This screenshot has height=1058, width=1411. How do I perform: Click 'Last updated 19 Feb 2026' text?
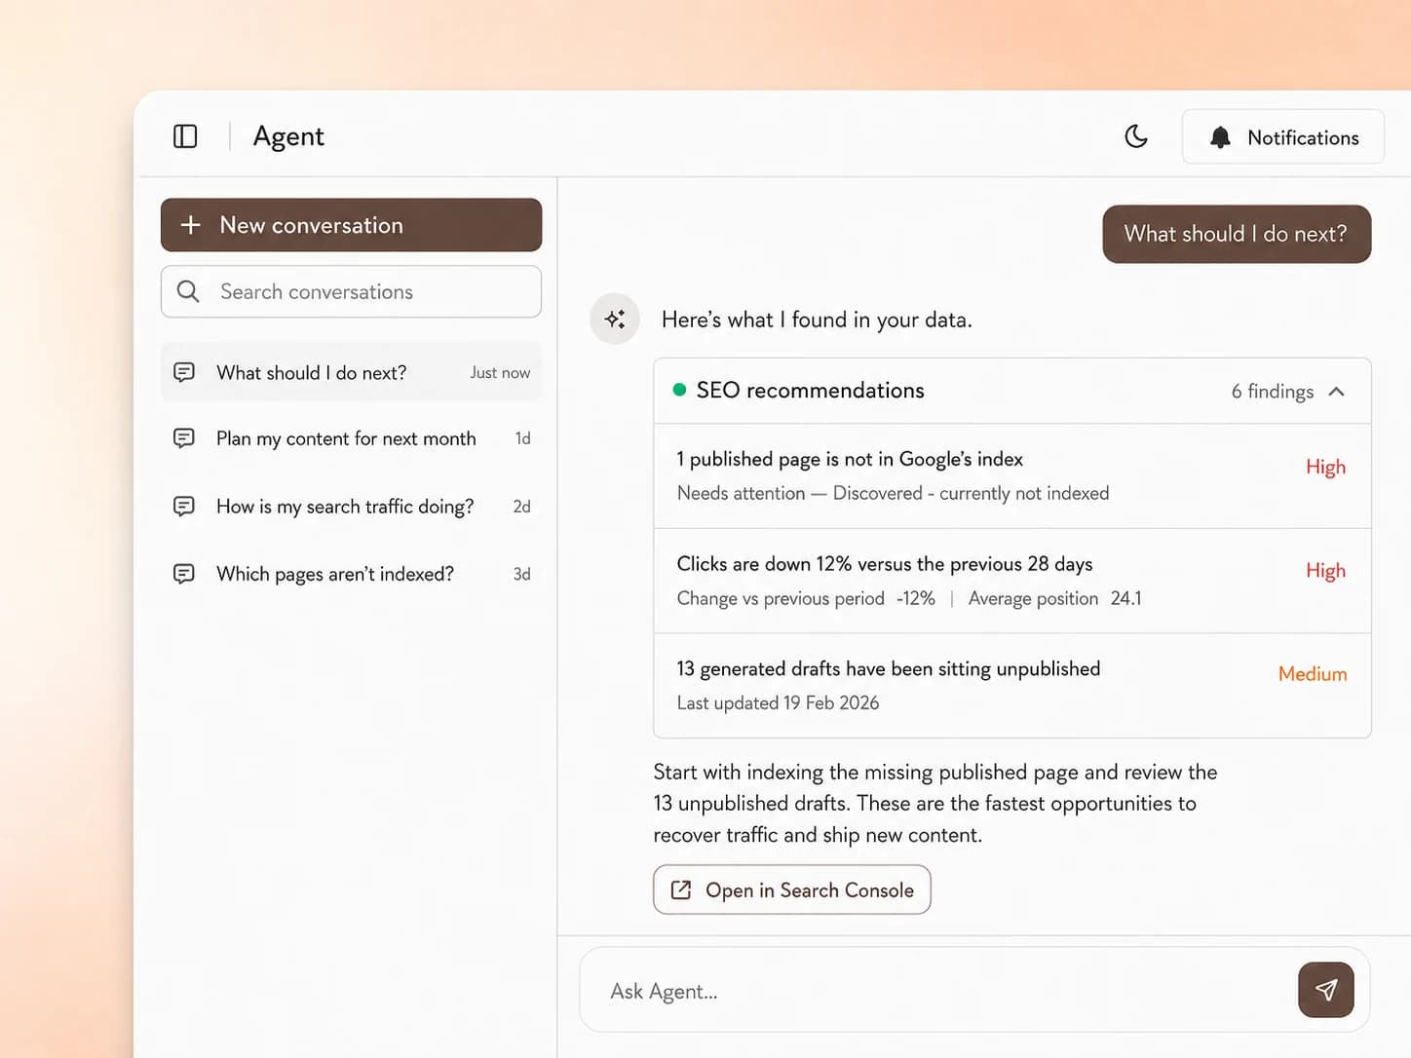(x=778, y=703)
